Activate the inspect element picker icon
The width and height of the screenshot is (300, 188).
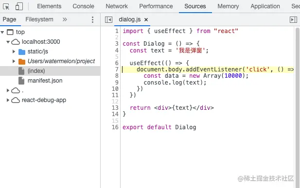coord(6,6)
